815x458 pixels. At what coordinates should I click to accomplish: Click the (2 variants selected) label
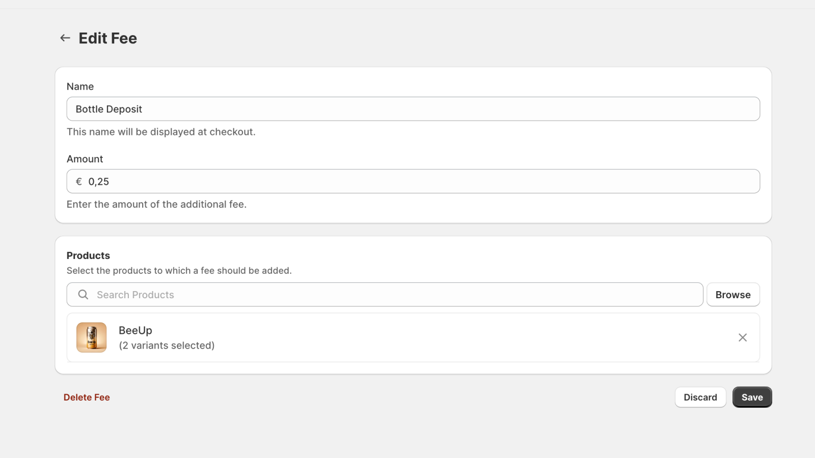point(167,345)
